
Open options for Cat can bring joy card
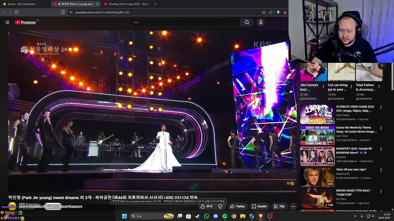click(x=351, y=87)
